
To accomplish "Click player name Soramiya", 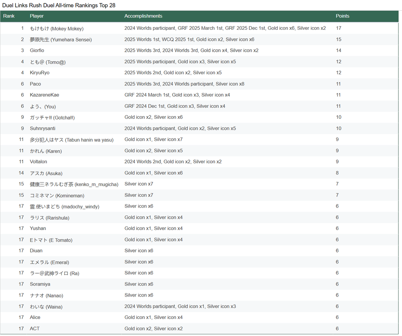I will tap(40, 284).
